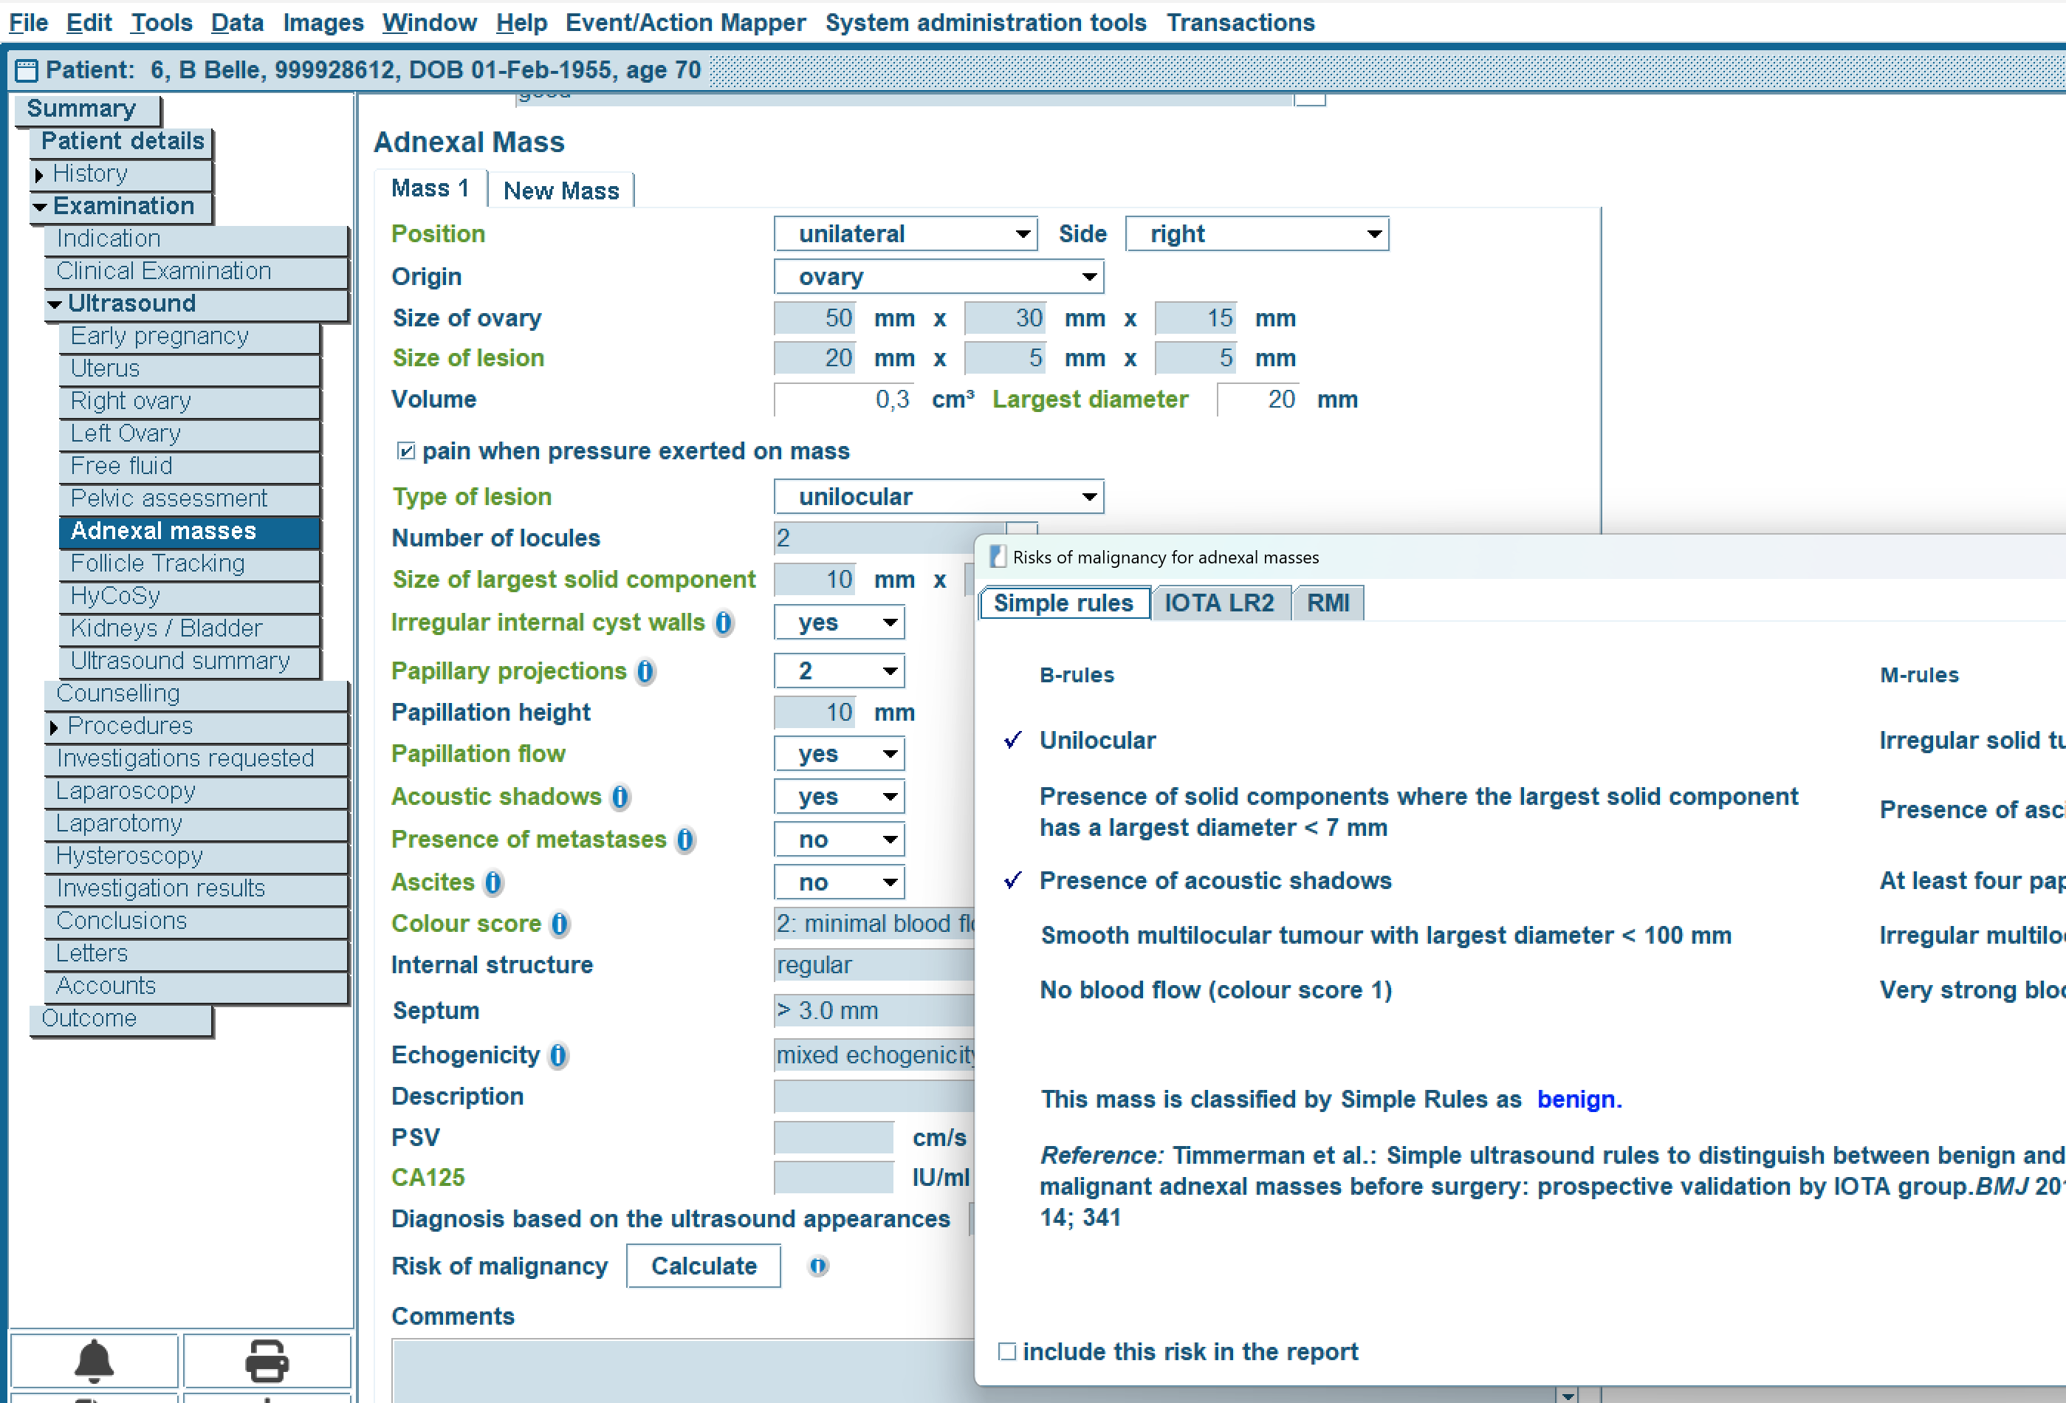Open the Investigations requested section
The height and width of the screenshot is (1403, 2066).
[x=195, y=758]
